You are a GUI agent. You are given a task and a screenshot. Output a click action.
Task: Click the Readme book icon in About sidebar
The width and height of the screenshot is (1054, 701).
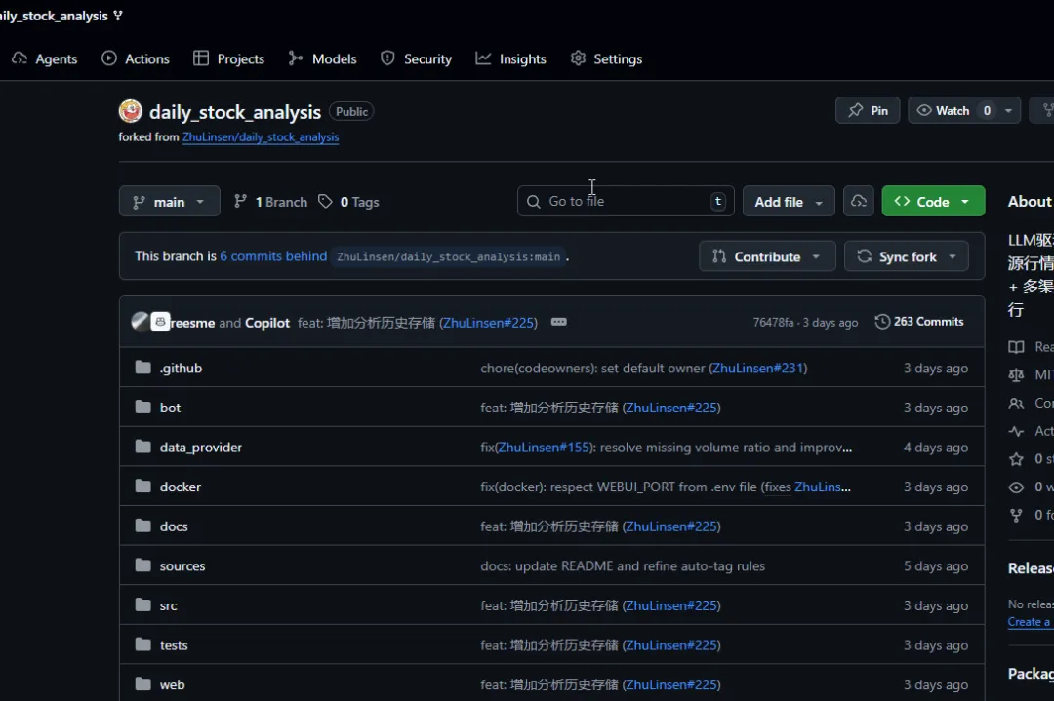[x=1016, y=347]
